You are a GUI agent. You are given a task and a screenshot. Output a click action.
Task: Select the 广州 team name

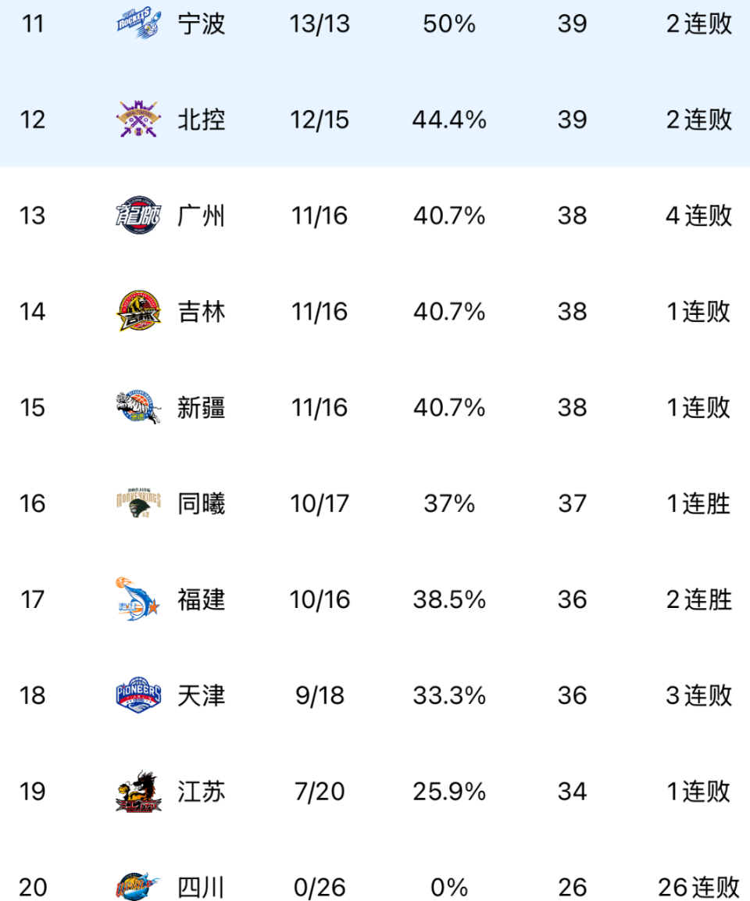pos(202,216)
